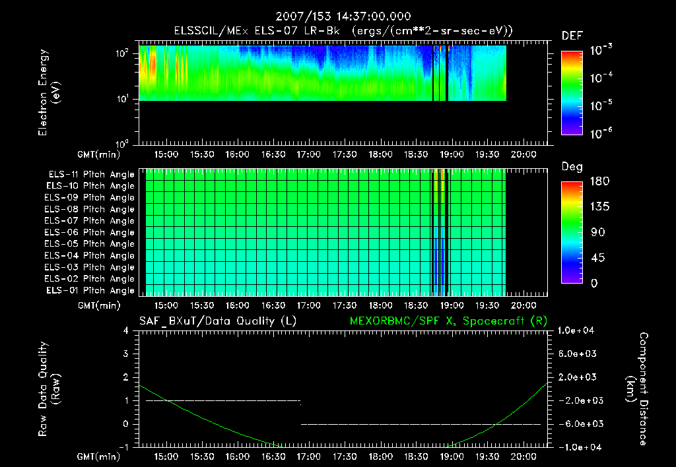Select the ELS-05 Pitch Angle row label

[x=90, y=244]
